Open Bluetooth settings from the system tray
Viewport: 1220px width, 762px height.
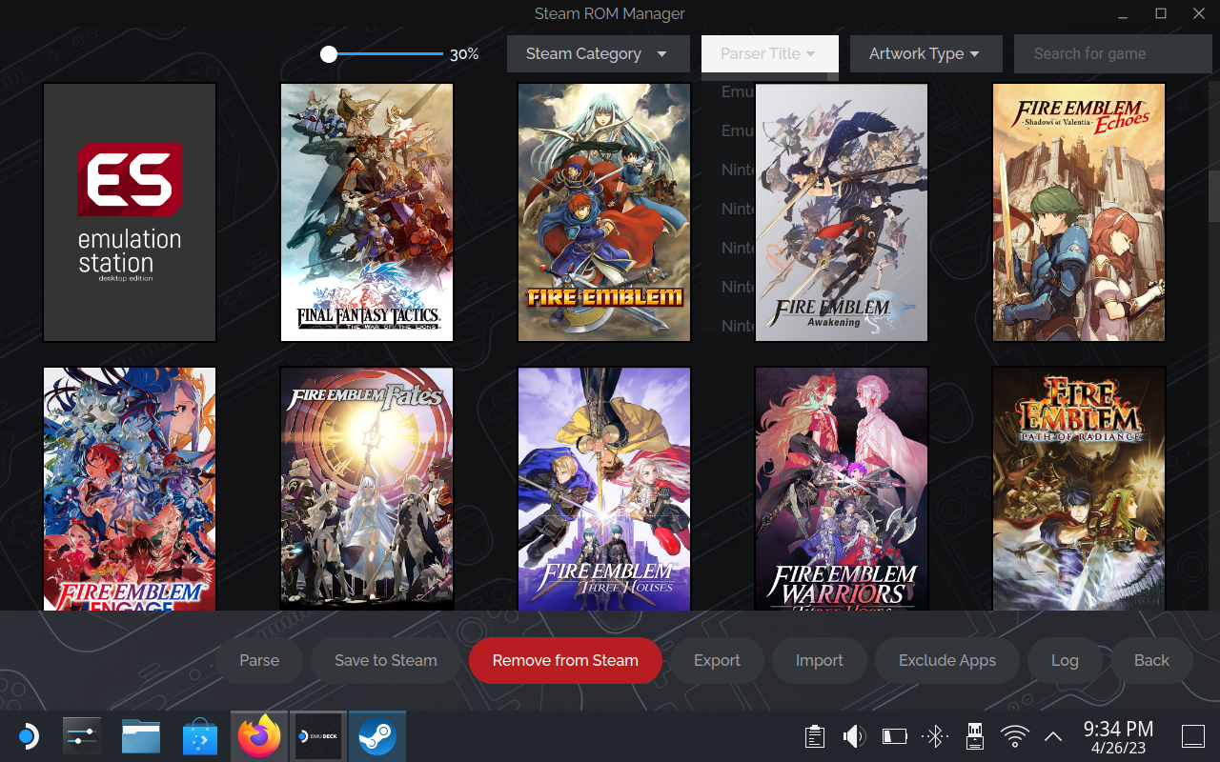pos(934,735)
